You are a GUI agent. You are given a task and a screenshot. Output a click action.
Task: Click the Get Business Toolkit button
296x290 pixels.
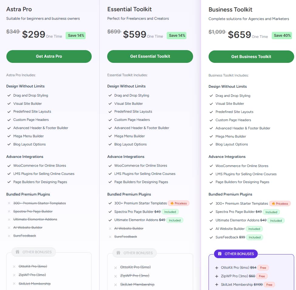pos(251,56)
